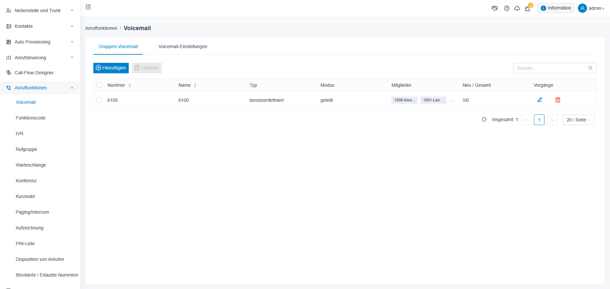The width and height of the screenshot is (610, 289).
Task: Expand the Nebenstelle und Trunk menu chevron
Action: 72,10
